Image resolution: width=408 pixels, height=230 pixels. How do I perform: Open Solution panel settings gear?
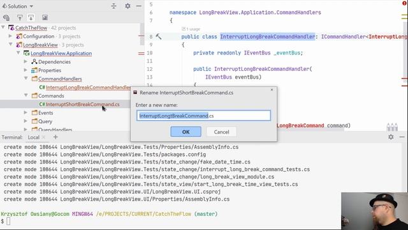(127, 6)
